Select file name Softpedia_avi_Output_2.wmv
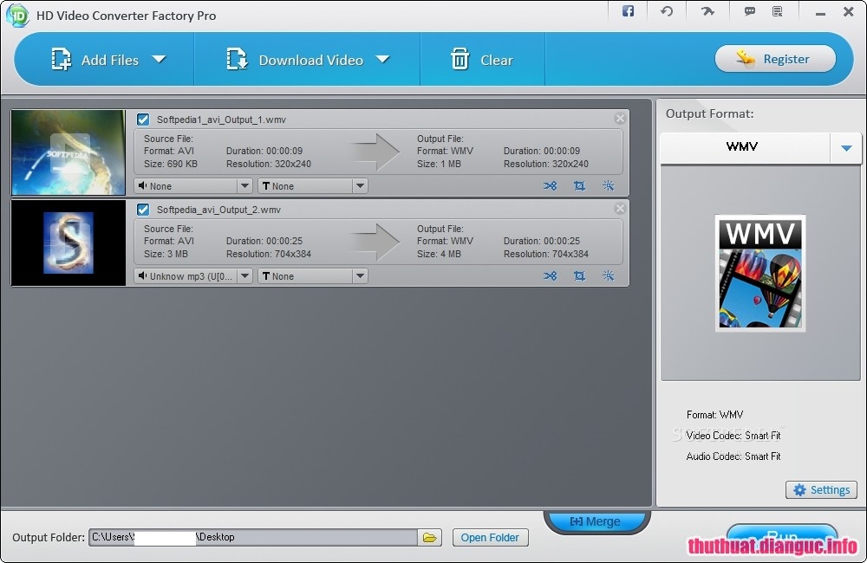Screen dimensions: 867x563 218,210
